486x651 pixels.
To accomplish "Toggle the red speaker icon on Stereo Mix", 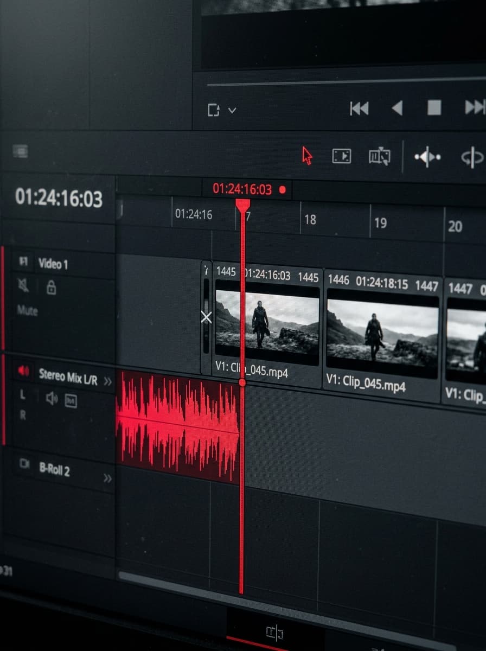I will [23, 371].
